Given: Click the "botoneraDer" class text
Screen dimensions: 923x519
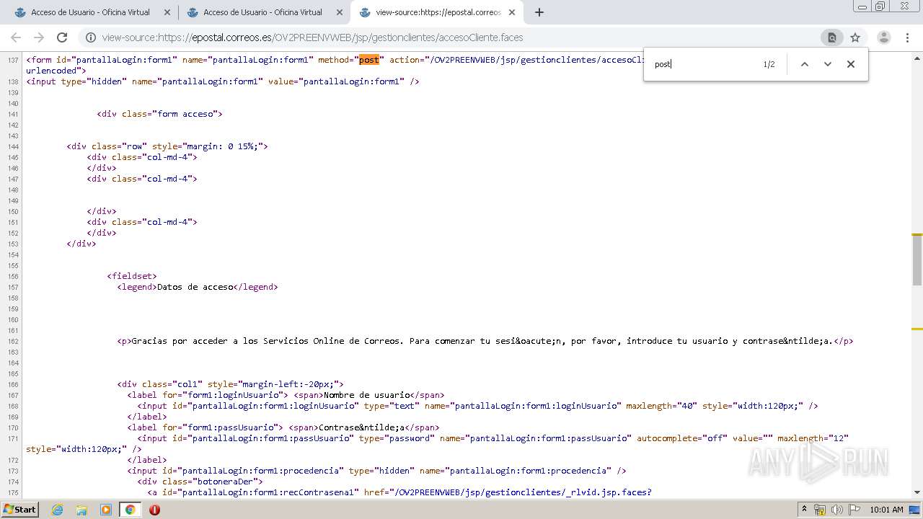Looking at the screenshot, I should 224,482.
